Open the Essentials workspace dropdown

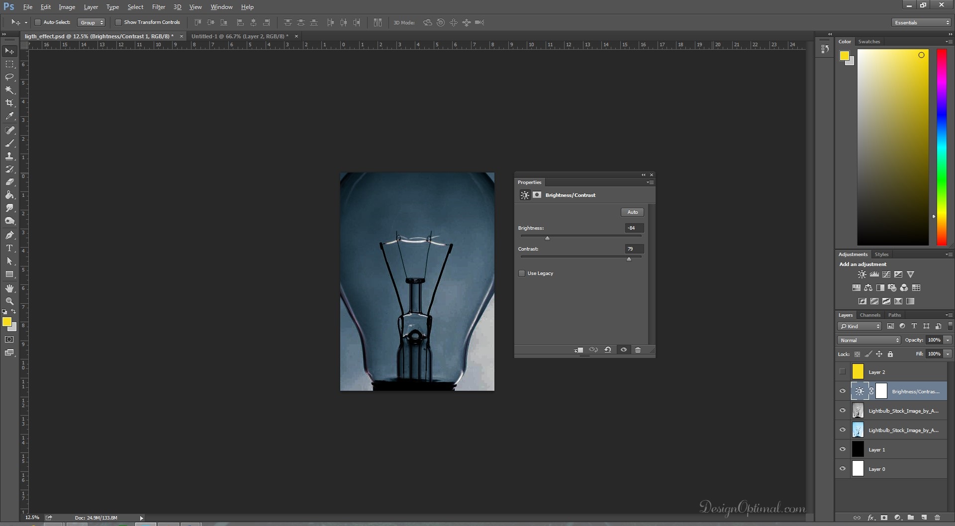pos(921,22)
